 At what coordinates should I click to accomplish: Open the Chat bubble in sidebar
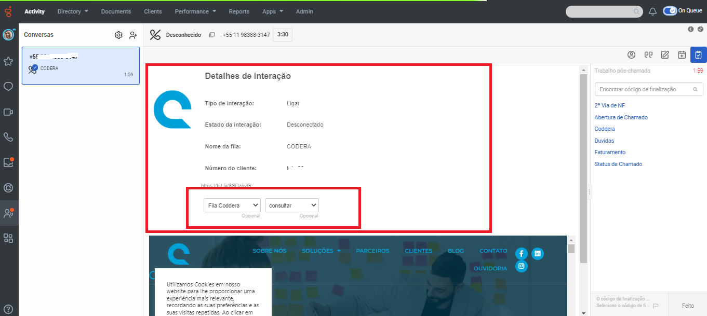point(8,87)
